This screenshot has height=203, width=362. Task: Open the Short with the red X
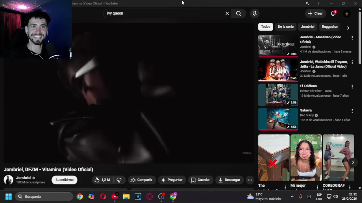pyautogui.click(x=274, y=158)
